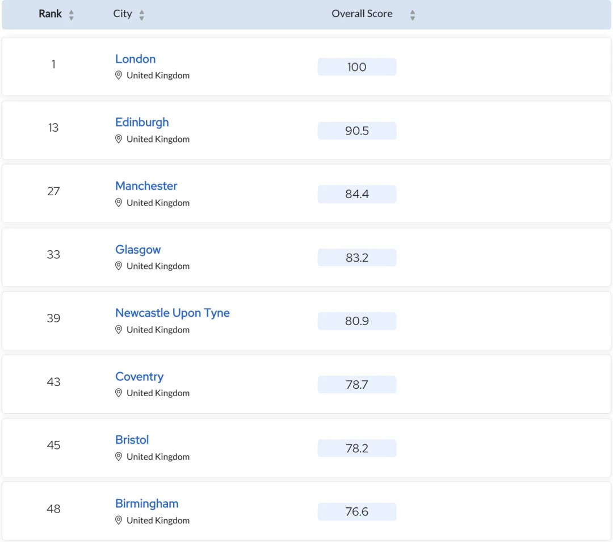Click the location pin icon under Manchester
The image size is (613, 542).
coord(119,203)
